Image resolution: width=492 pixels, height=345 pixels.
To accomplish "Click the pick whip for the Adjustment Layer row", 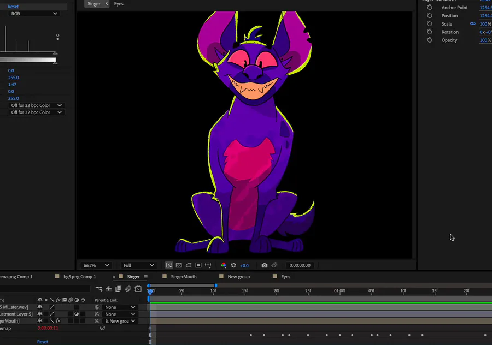I will pos(97,314).
